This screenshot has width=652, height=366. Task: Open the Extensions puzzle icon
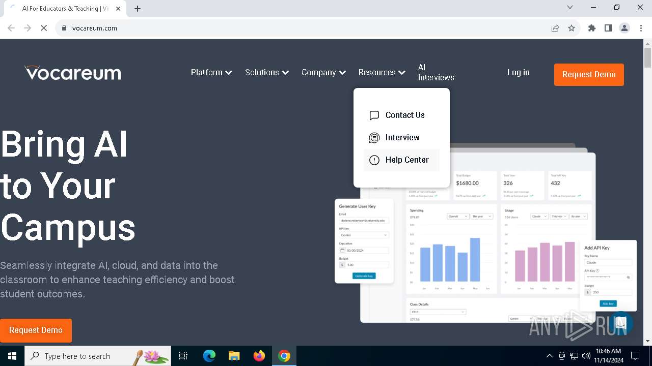(x=592, y=28)
